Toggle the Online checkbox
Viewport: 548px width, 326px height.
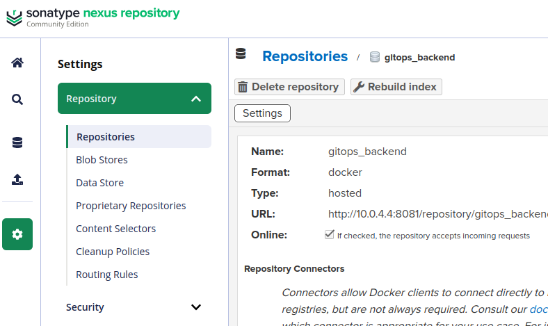329,234
